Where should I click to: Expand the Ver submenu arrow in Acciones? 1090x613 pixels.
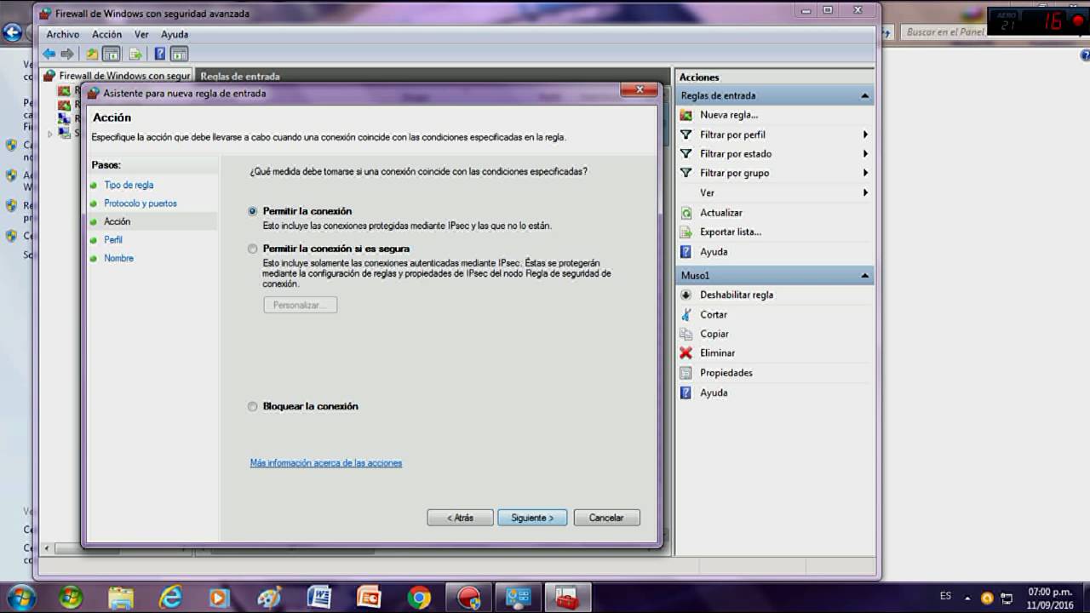coord(865,193)
